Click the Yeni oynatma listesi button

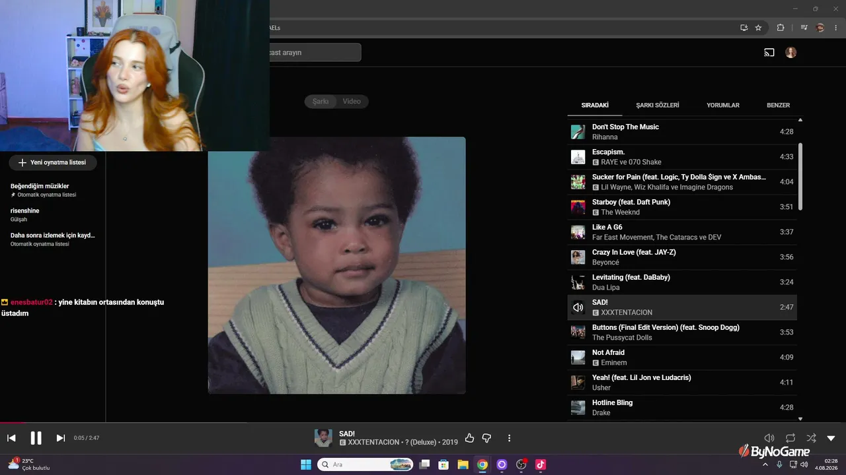[52, 162]
